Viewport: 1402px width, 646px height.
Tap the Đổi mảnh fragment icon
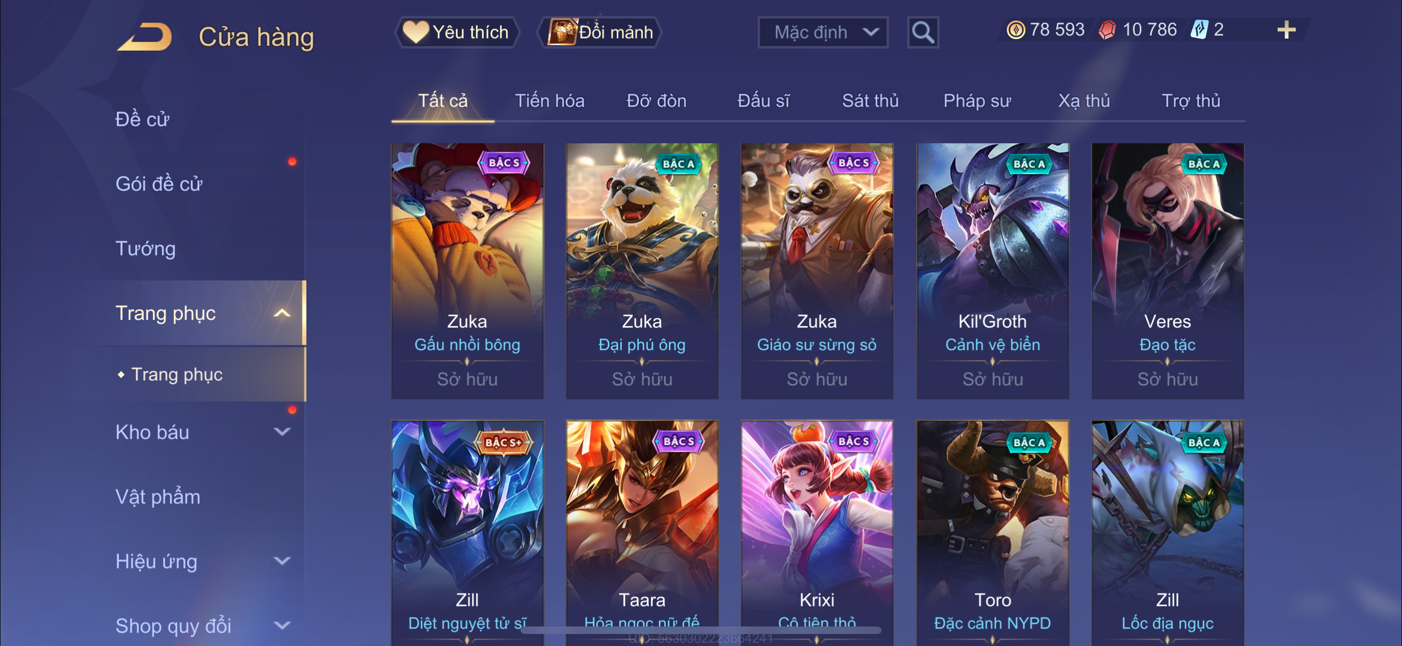(562, 32)
